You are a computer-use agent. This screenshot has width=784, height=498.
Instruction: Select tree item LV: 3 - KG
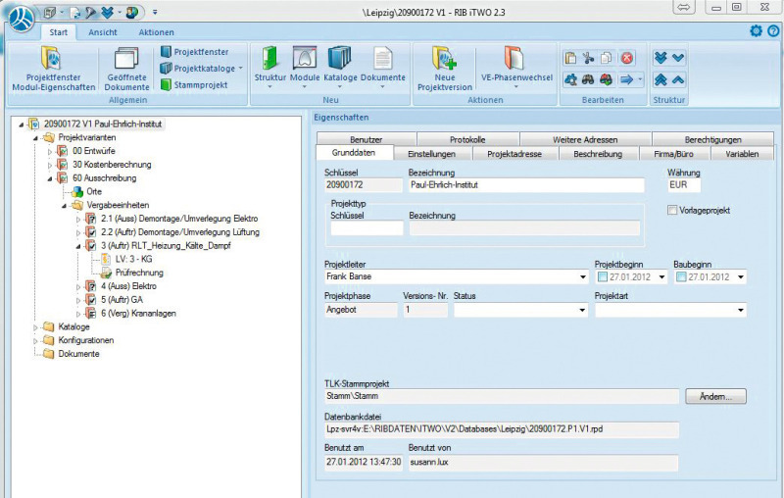pyautogui.click(x=133, y=259)
